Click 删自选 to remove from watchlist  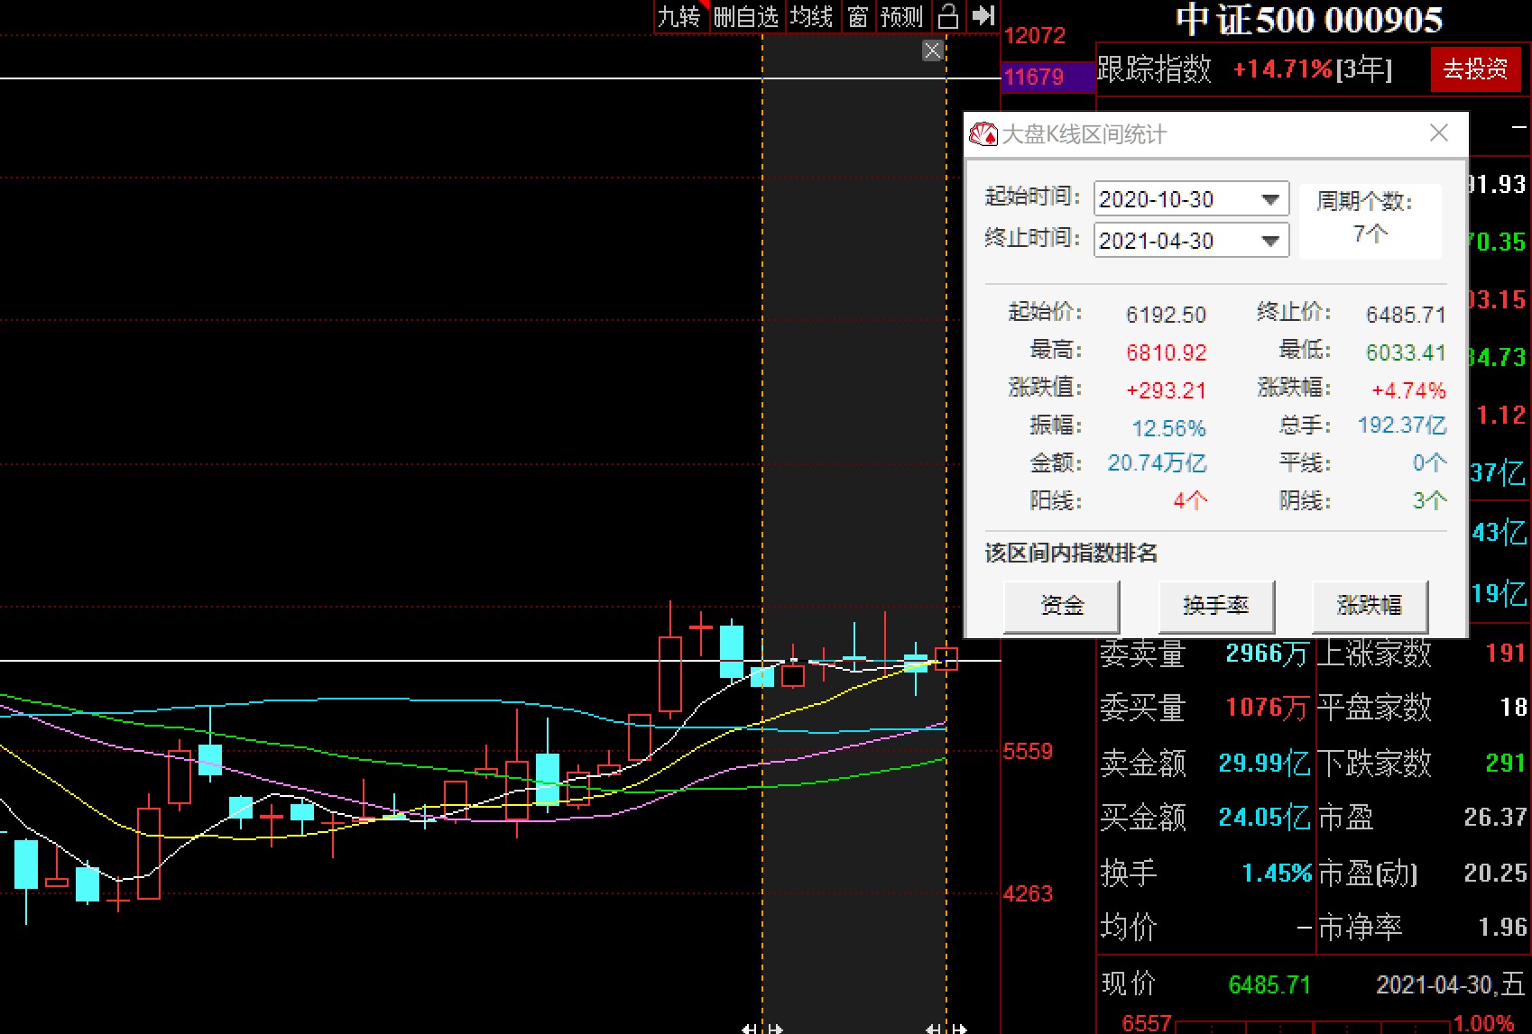pyautogui.click(x=745, y=16)
